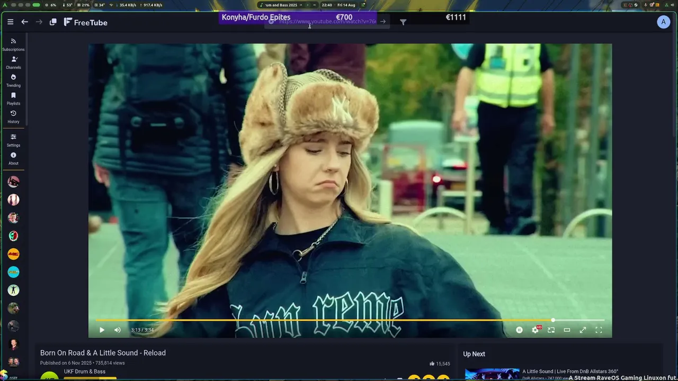This screenshot has height=381, width=678.
Task: Open 'A Little Sound | Live From DnB Allstars 360°' title
Action: pyautogui.click(x=570, y=371)
